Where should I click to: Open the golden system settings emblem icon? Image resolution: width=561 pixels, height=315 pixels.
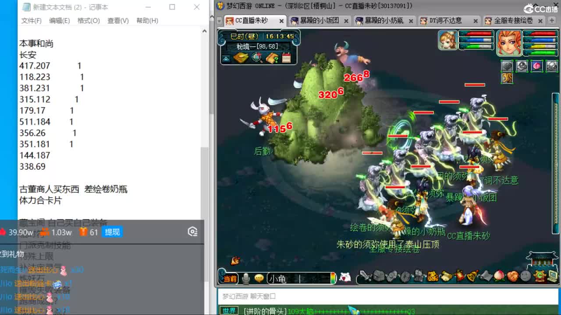(x=540, y=276)
